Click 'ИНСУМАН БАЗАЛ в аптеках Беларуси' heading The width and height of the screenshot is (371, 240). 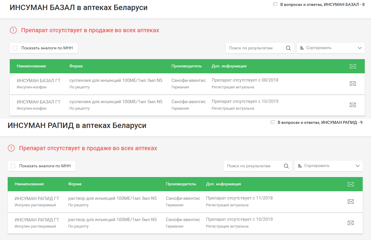(x=79, y=8)
